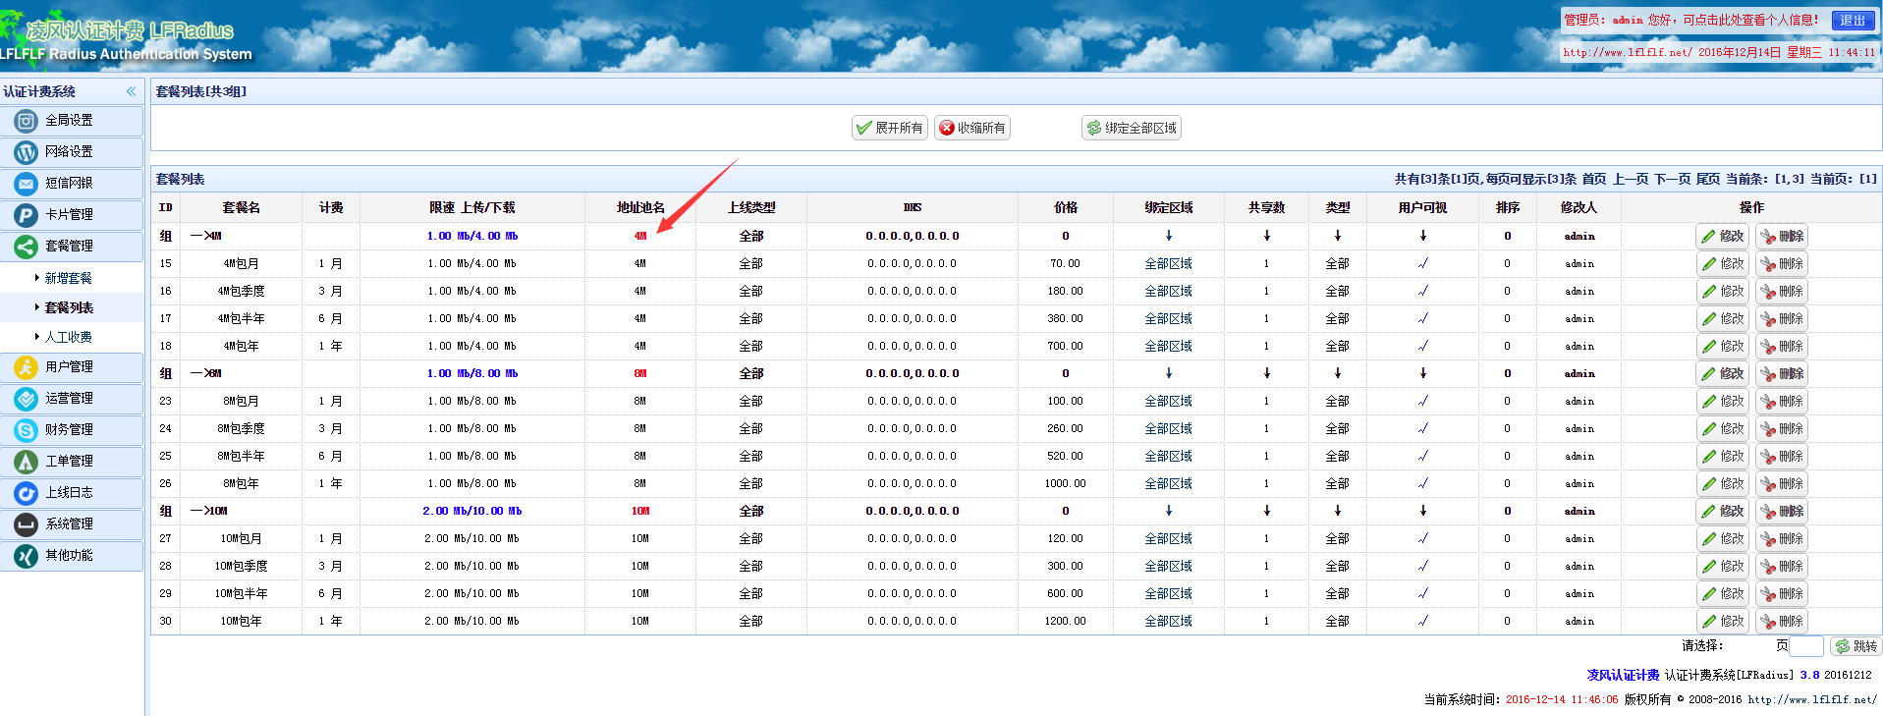Open 上线日志 in the sidebar
The image size is (1883, 716).
(69, 493)
